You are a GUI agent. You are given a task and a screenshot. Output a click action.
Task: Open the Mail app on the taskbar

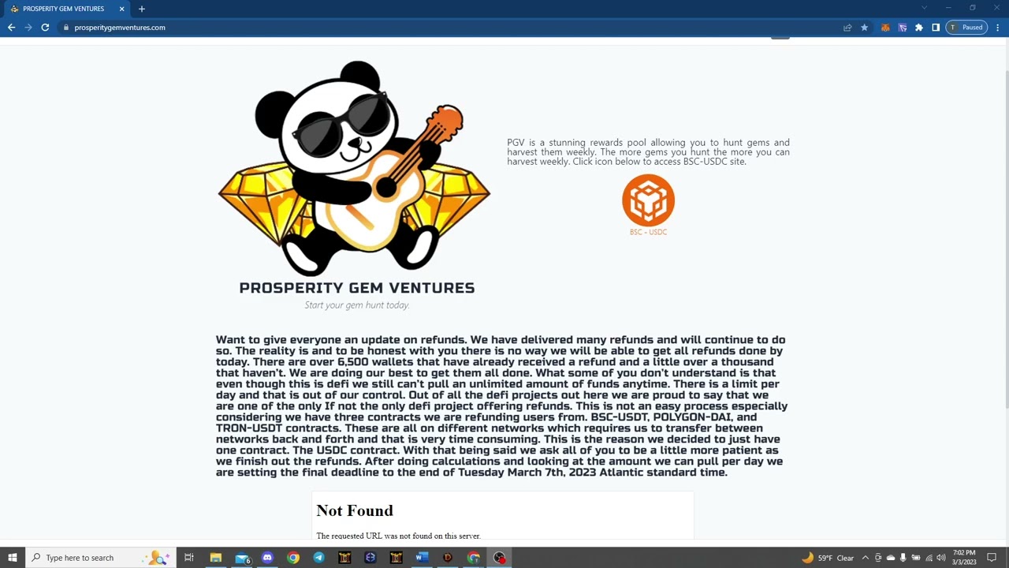[x=241, y=558]
